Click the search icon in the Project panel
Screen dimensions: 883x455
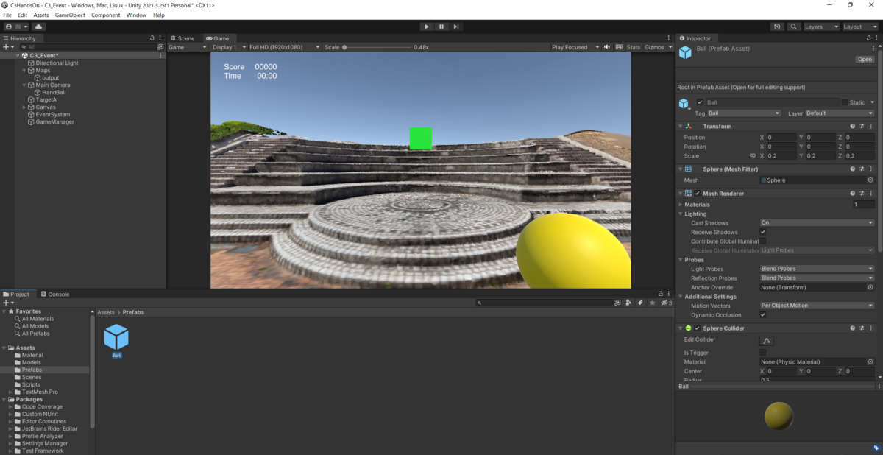point(479,302)
